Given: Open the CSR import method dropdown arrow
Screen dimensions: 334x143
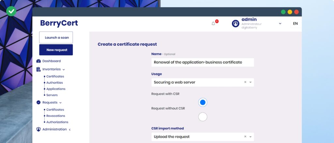Looking at the screenshot, I should 250,137.
